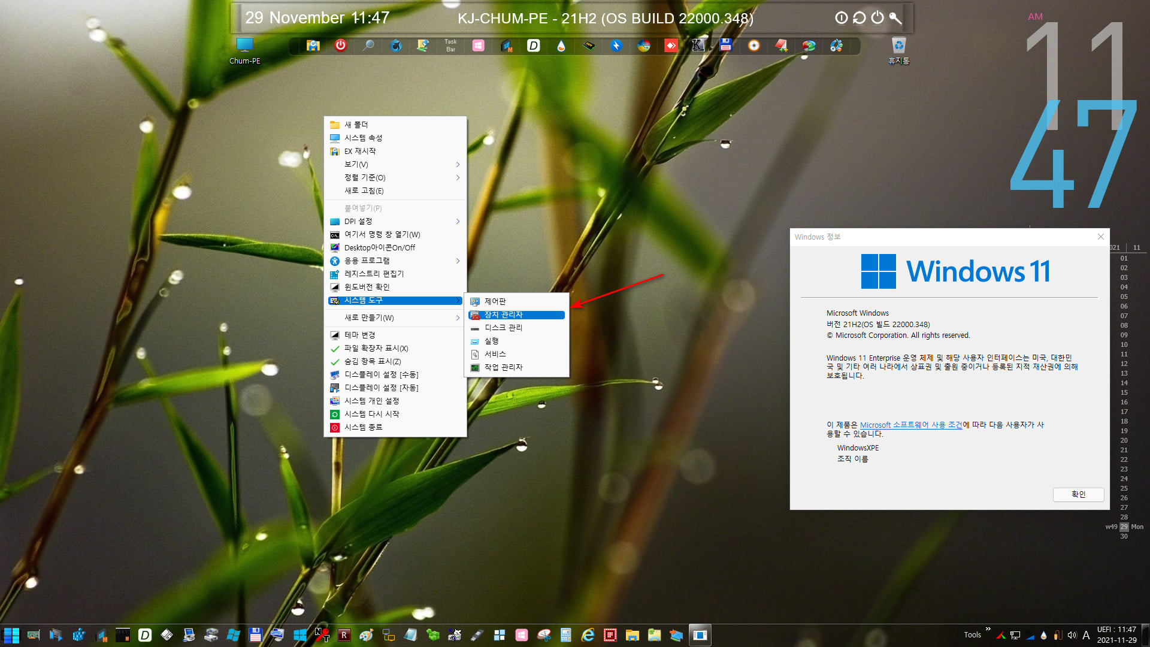Select EX 재시작 in context menu

(395, 151)
